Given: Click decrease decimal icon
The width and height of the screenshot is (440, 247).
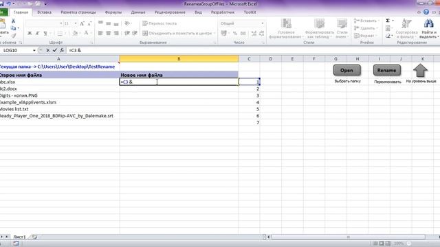Looking at the screenshot, I should [261, 34].
